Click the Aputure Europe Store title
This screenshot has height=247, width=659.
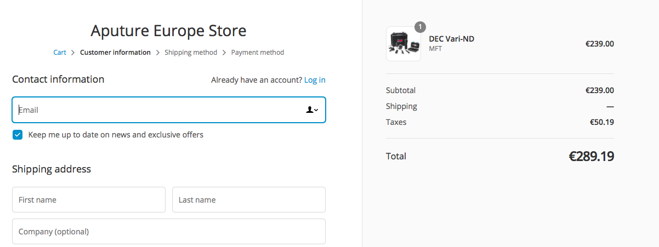pyautogui.click(x=168, y=30)
